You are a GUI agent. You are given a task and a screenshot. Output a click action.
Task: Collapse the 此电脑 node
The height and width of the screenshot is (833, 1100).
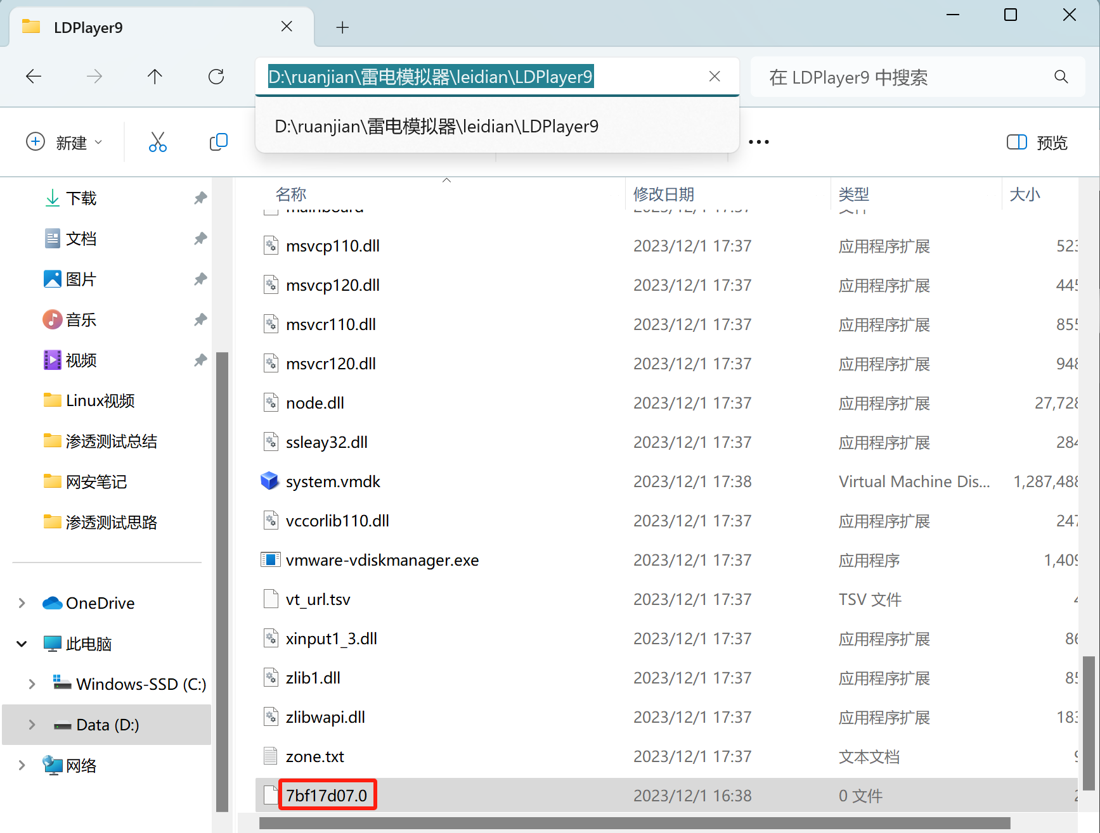pos(22,644)
